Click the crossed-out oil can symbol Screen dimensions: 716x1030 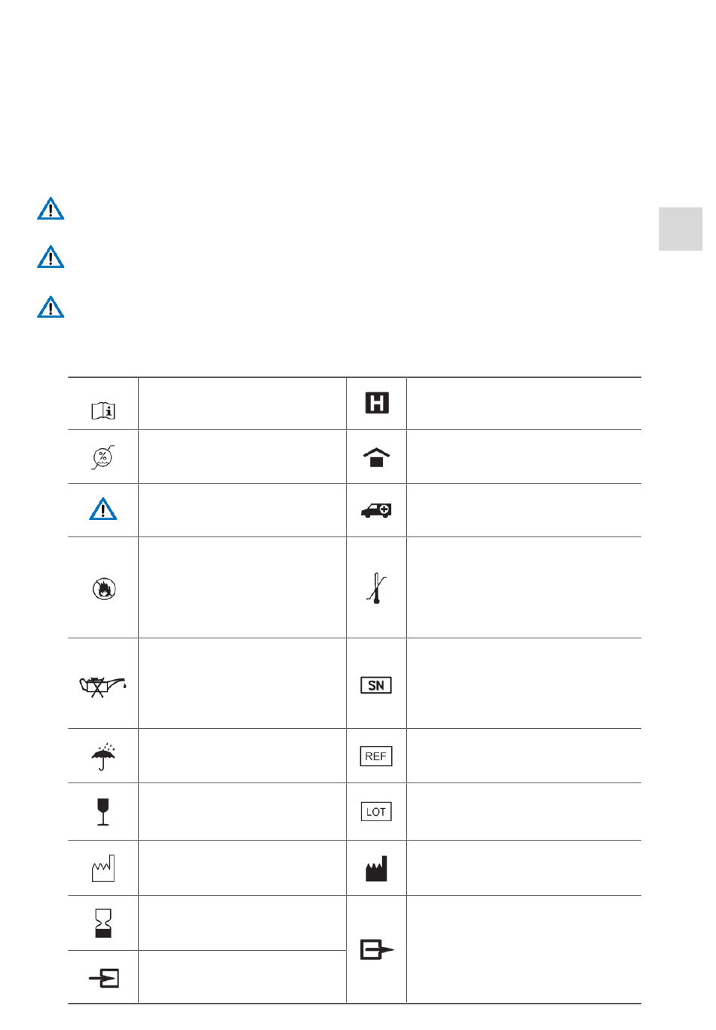[x=103, y=686]
